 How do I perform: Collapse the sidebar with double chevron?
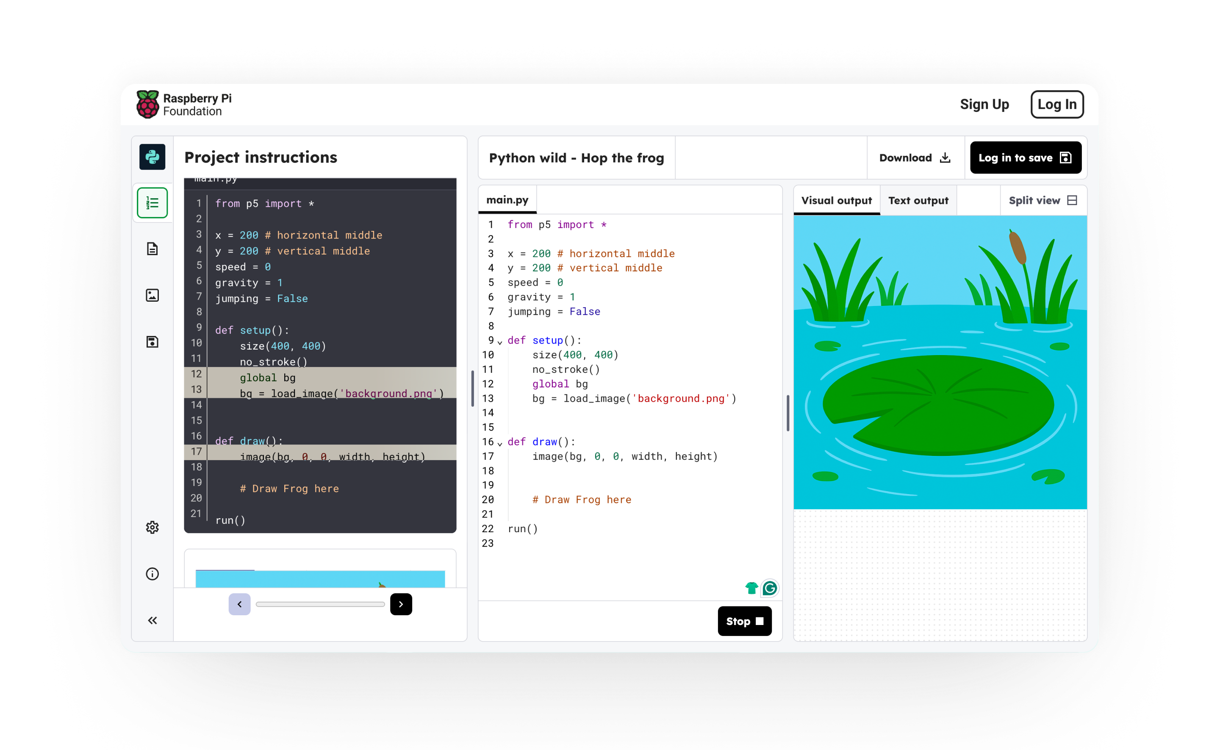click(x=152, y=620)
